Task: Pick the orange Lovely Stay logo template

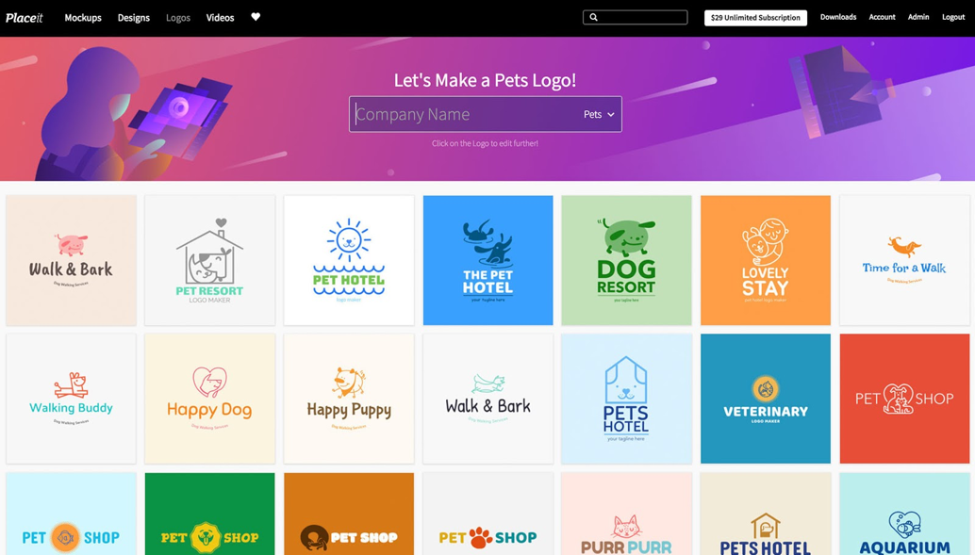Action: 766,260
